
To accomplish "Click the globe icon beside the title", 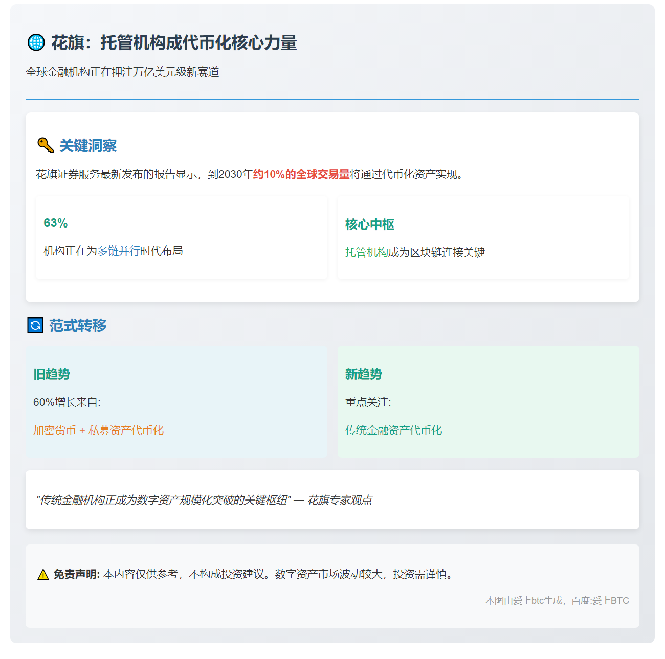I will click(36, 43).
